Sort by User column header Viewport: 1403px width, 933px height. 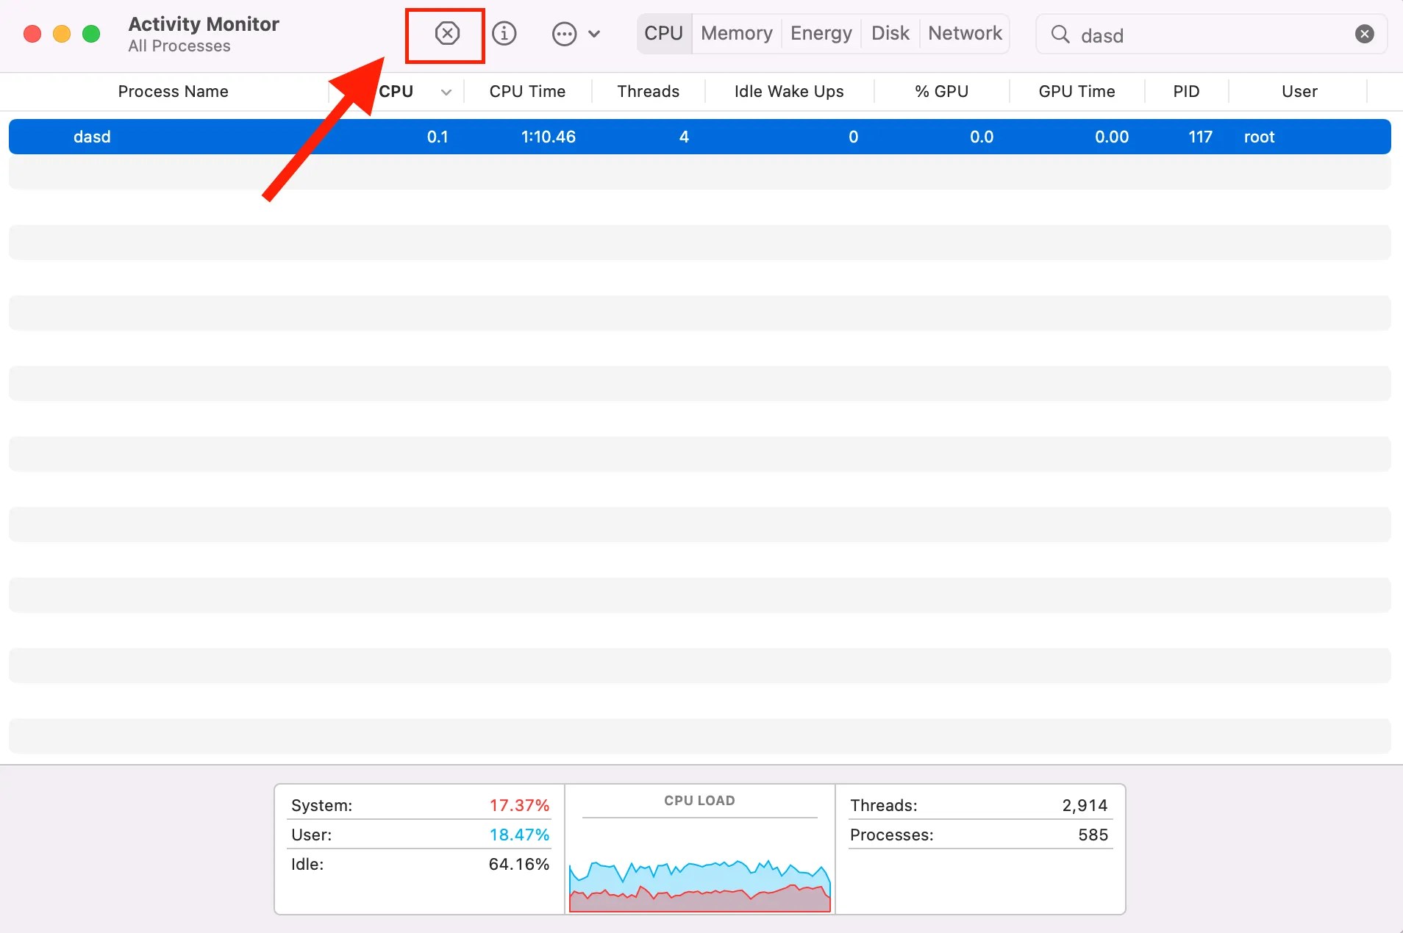(1300, 92)
